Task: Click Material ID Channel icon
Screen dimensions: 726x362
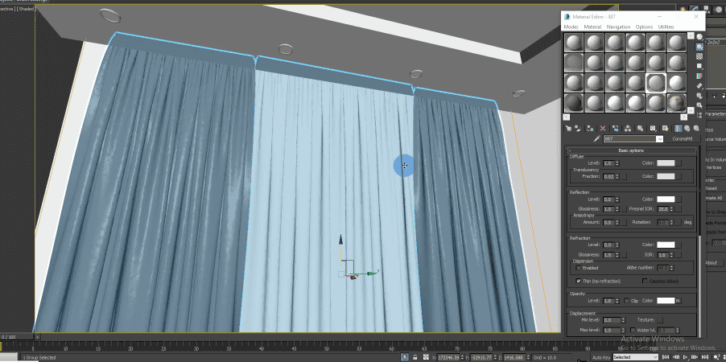Action: (x=653, y=128)
